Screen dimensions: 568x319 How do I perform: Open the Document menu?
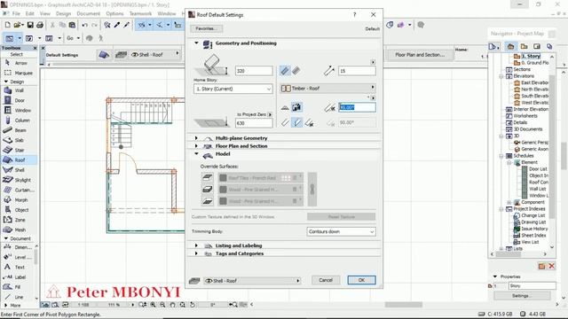[x=89, y=13]
